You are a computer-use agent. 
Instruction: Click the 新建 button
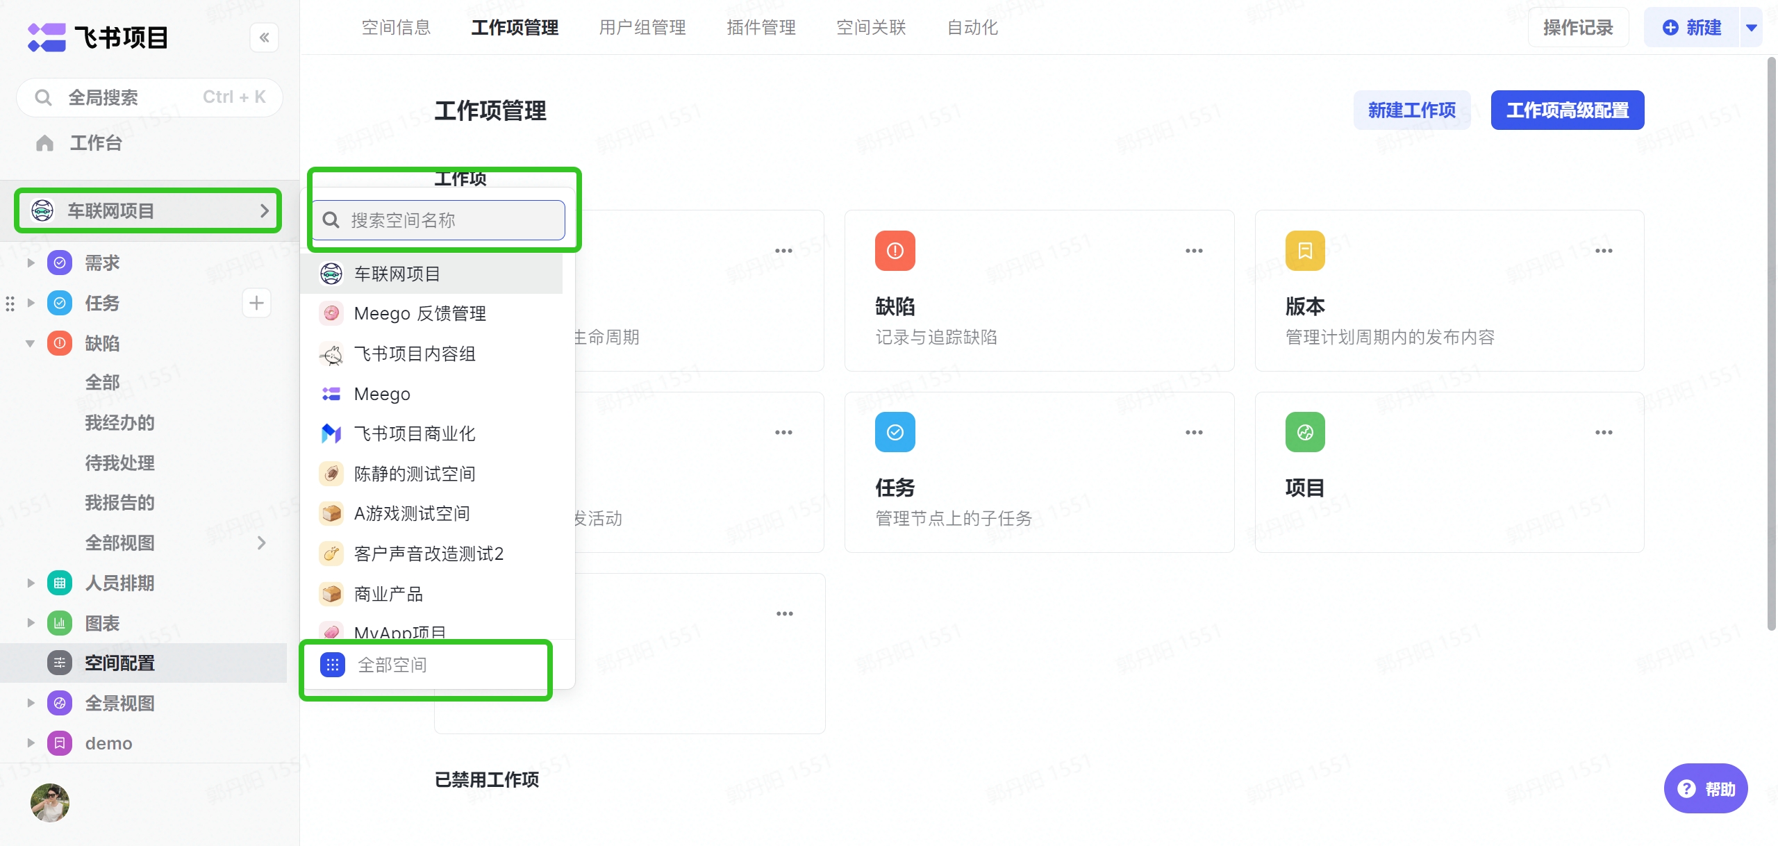pyautogui.click(x=1692, y=28)
